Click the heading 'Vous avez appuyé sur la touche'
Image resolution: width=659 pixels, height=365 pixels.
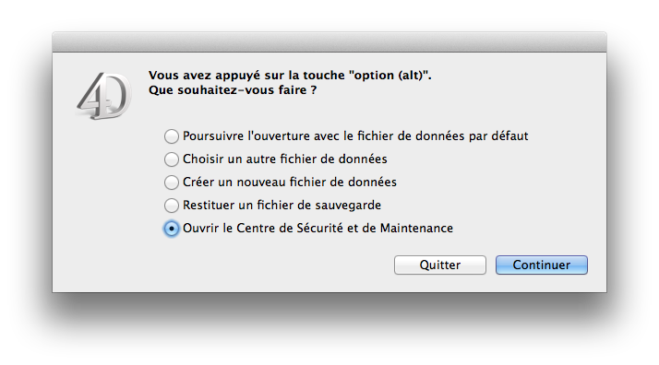tap(246, 76)
